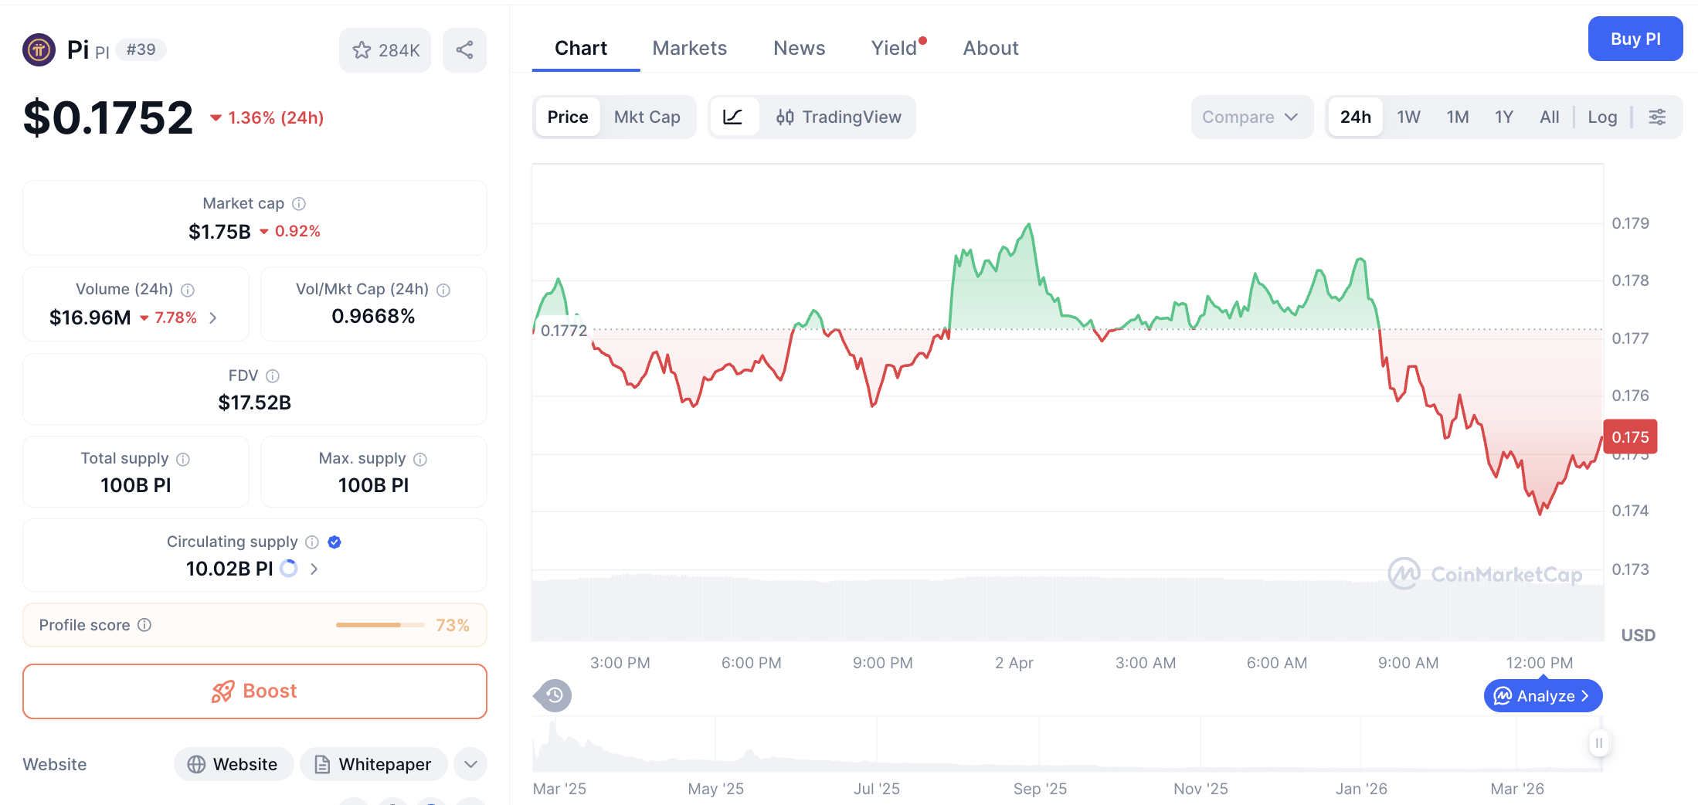Image resolution: width=1698 pixels, height=805 pixels.
Task: Open the Market cap info tooltip
Action: coord(300,203)
